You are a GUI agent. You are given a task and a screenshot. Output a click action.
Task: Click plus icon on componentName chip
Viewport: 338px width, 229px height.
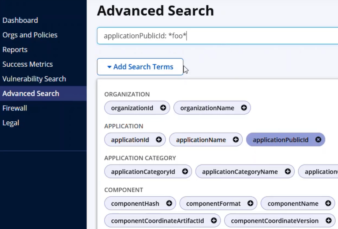pos(328,203)
